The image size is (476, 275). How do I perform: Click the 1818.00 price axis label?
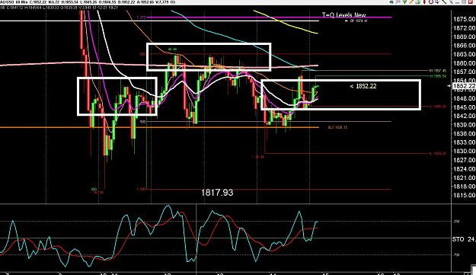coord(464,187)
